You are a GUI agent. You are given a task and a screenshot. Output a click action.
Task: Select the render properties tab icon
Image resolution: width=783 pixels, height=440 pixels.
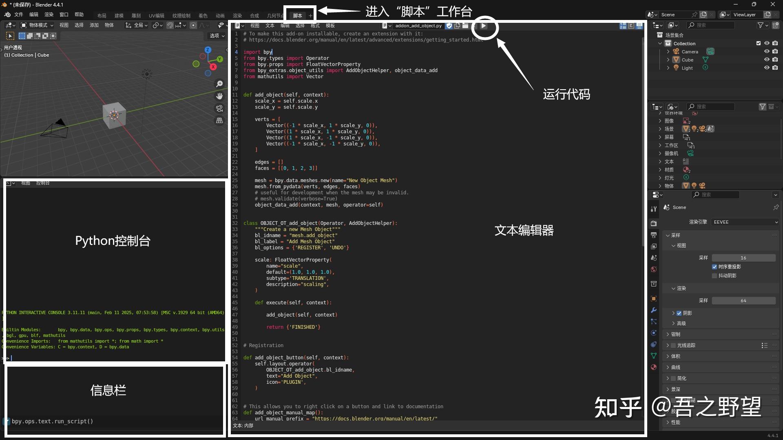654,223
